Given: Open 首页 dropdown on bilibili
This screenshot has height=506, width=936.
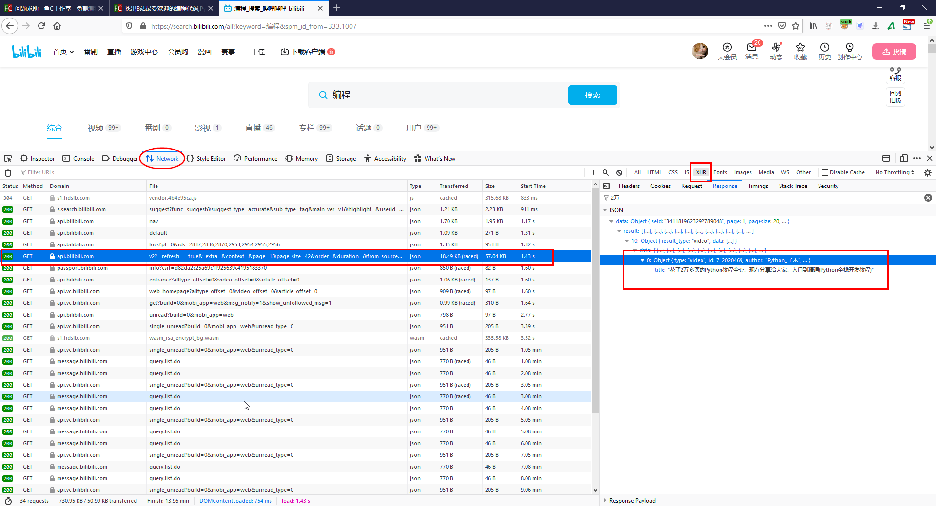Looking at the screenshot, I should tap(63, 52).
